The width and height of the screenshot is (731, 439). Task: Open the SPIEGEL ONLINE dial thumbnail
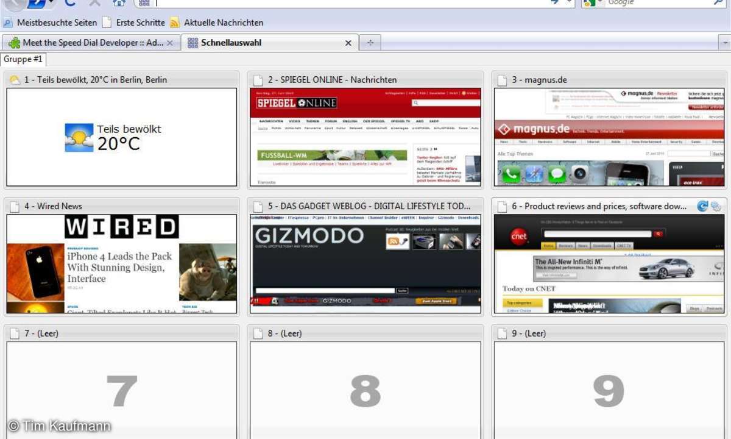click(365, 137)
